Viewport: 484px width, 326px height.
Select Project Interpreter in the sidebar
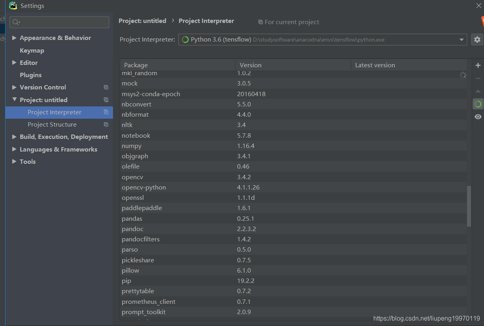click(x=59, y=112)
